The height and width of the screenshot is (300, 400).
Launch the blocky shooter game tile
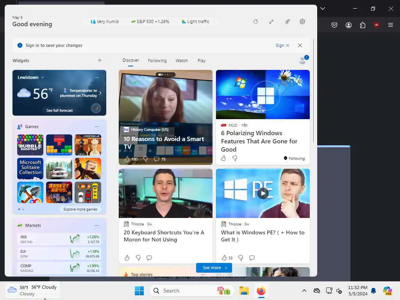[88, 168]
